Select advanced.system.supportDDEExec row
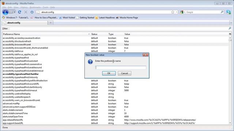 pos(116,107)
